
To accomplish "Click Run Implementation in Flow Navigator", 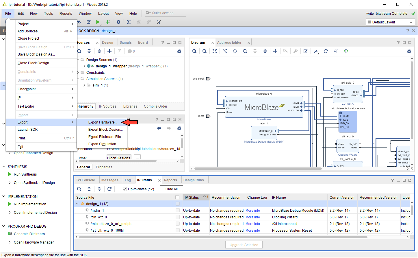I will pos(30,204).
